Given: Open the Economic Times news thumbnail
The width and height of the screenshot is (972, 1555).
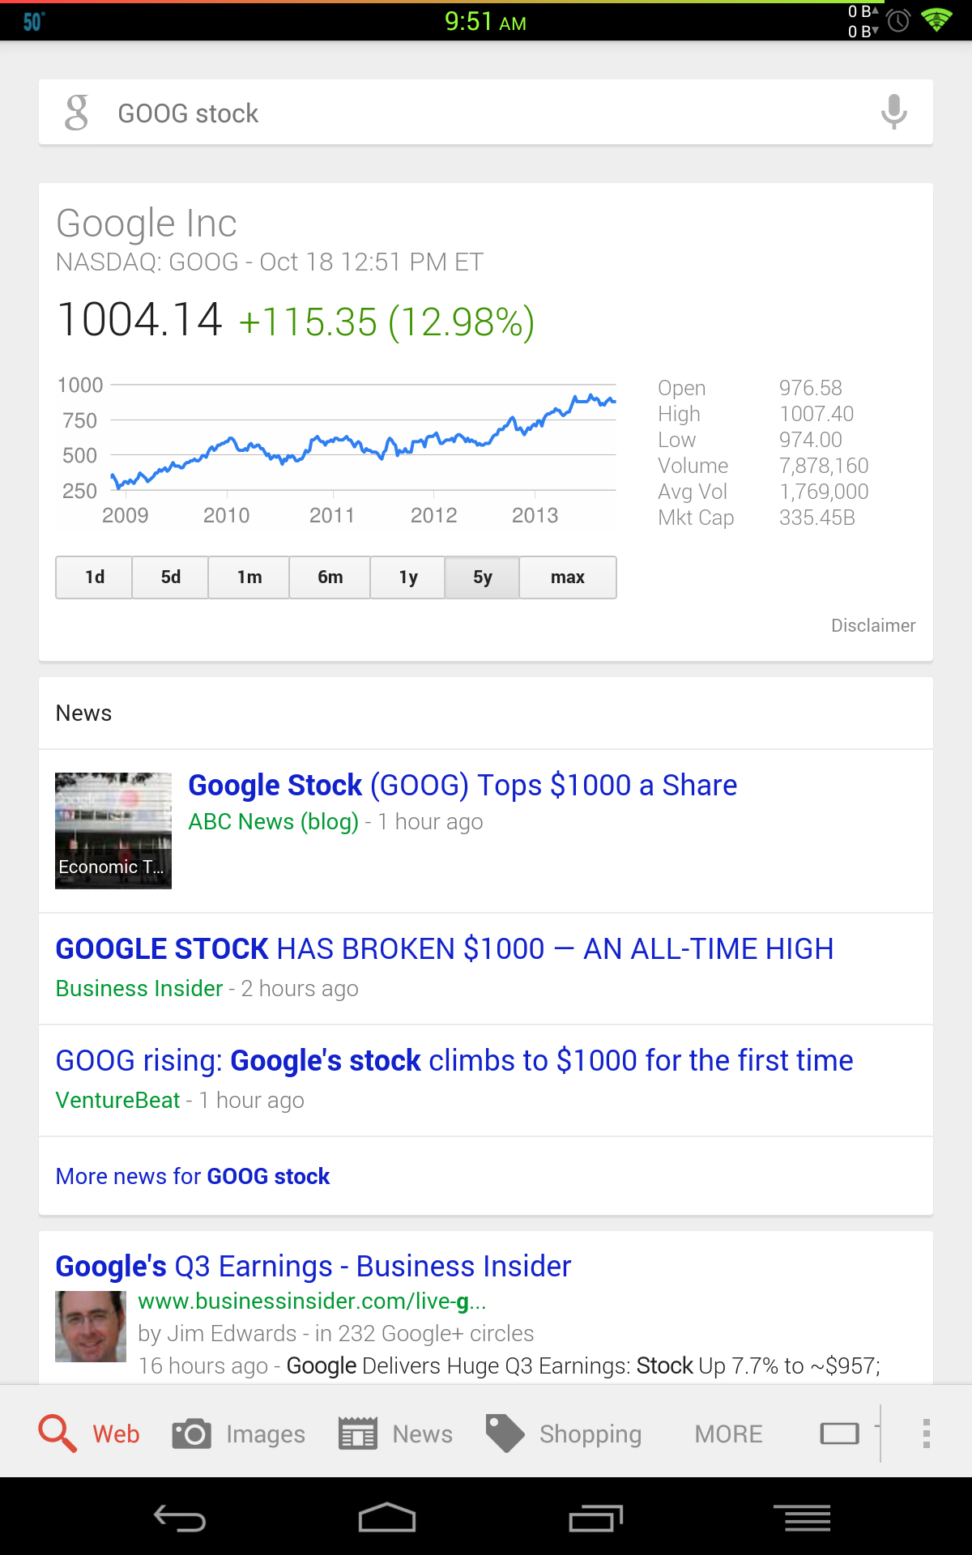Looking at the screenshot, I should point(113,831).
